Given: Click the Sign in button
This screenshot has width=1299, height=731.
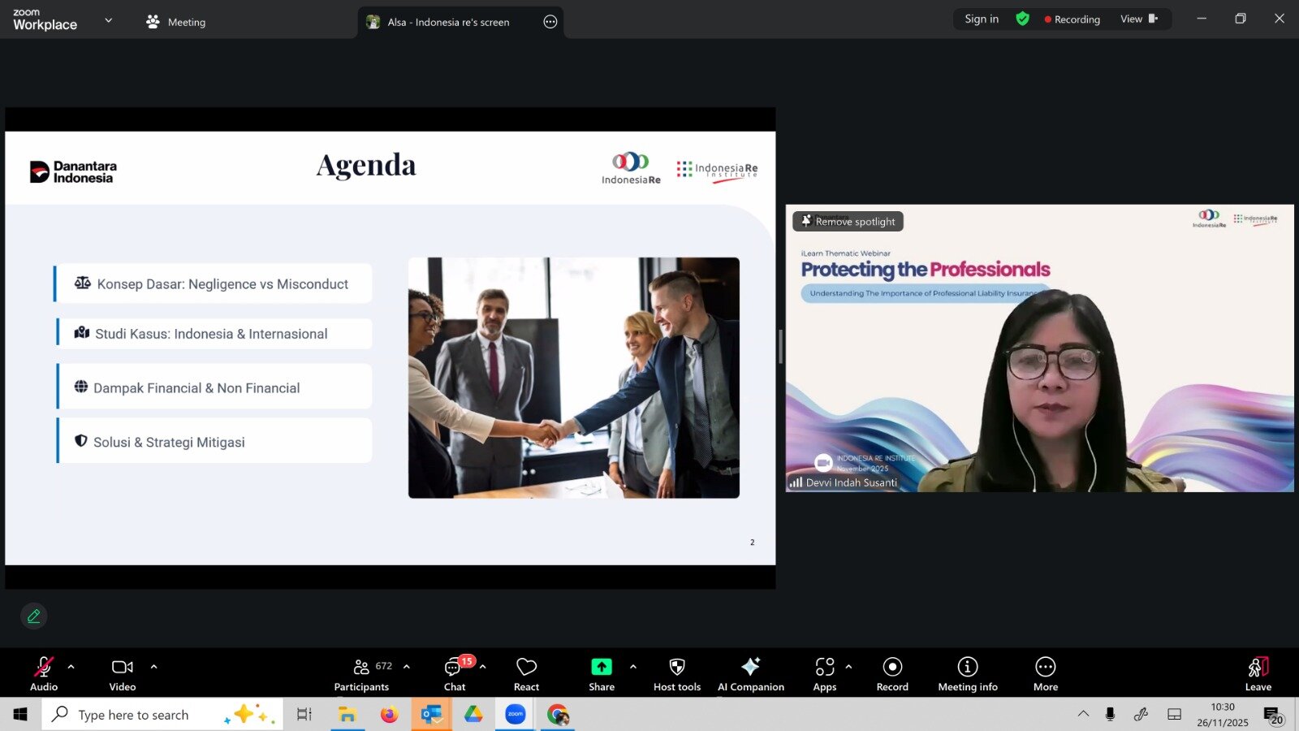Looking at the screenshot, I should [982, 19].
